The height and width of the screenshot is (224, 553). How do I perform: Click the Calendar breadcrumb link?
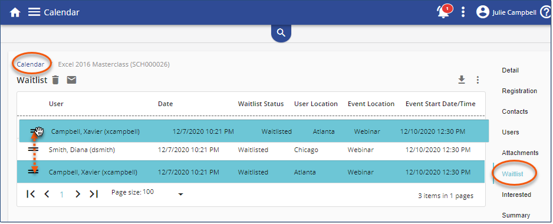pos(31,64)
